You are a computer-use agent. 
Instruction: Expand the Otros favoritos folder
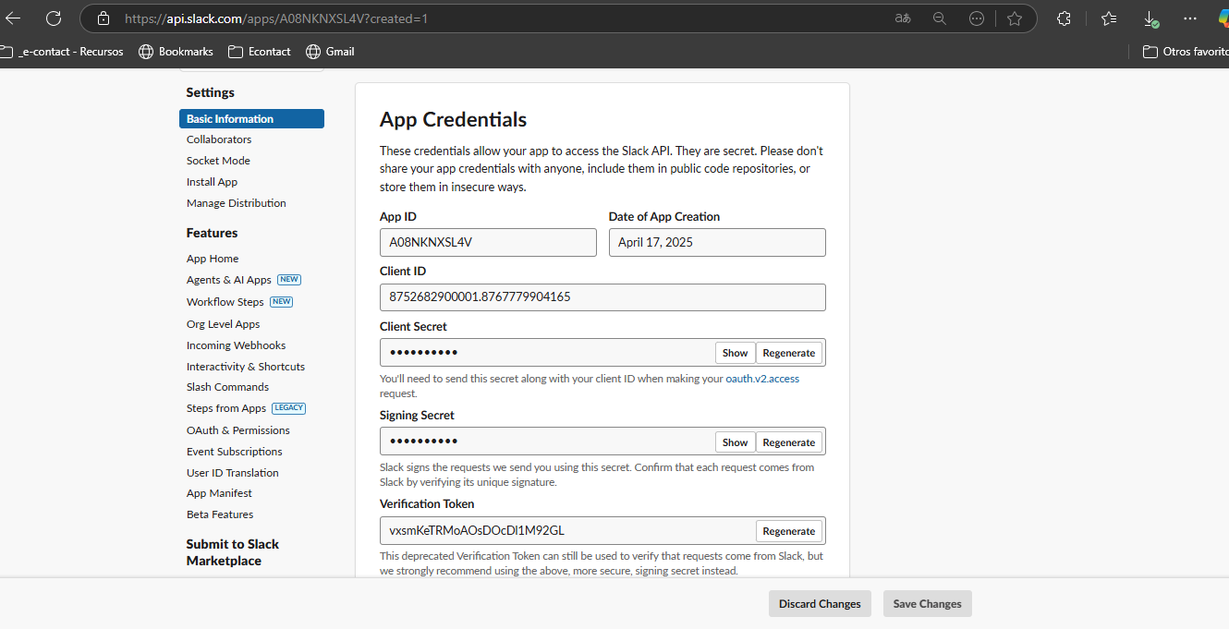coord(1192,52)
